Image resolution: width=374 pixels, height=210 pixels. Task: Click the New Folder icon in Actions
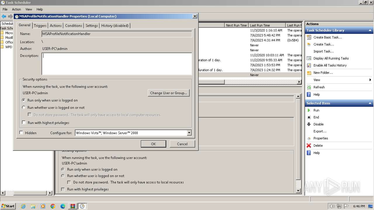pos(309,73)
